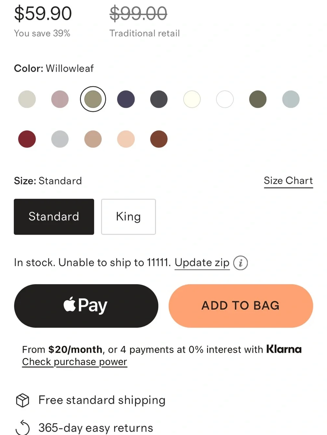This screenshot has height=435, width=327.
Task: Tap the free standard shipping box icon
Action: tap(23, 400)
